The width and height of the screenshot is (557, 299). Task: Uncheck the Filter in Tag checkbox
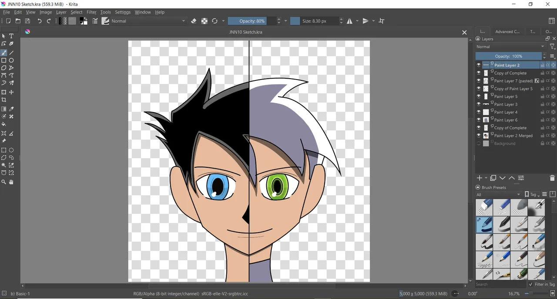pos(530,284)
